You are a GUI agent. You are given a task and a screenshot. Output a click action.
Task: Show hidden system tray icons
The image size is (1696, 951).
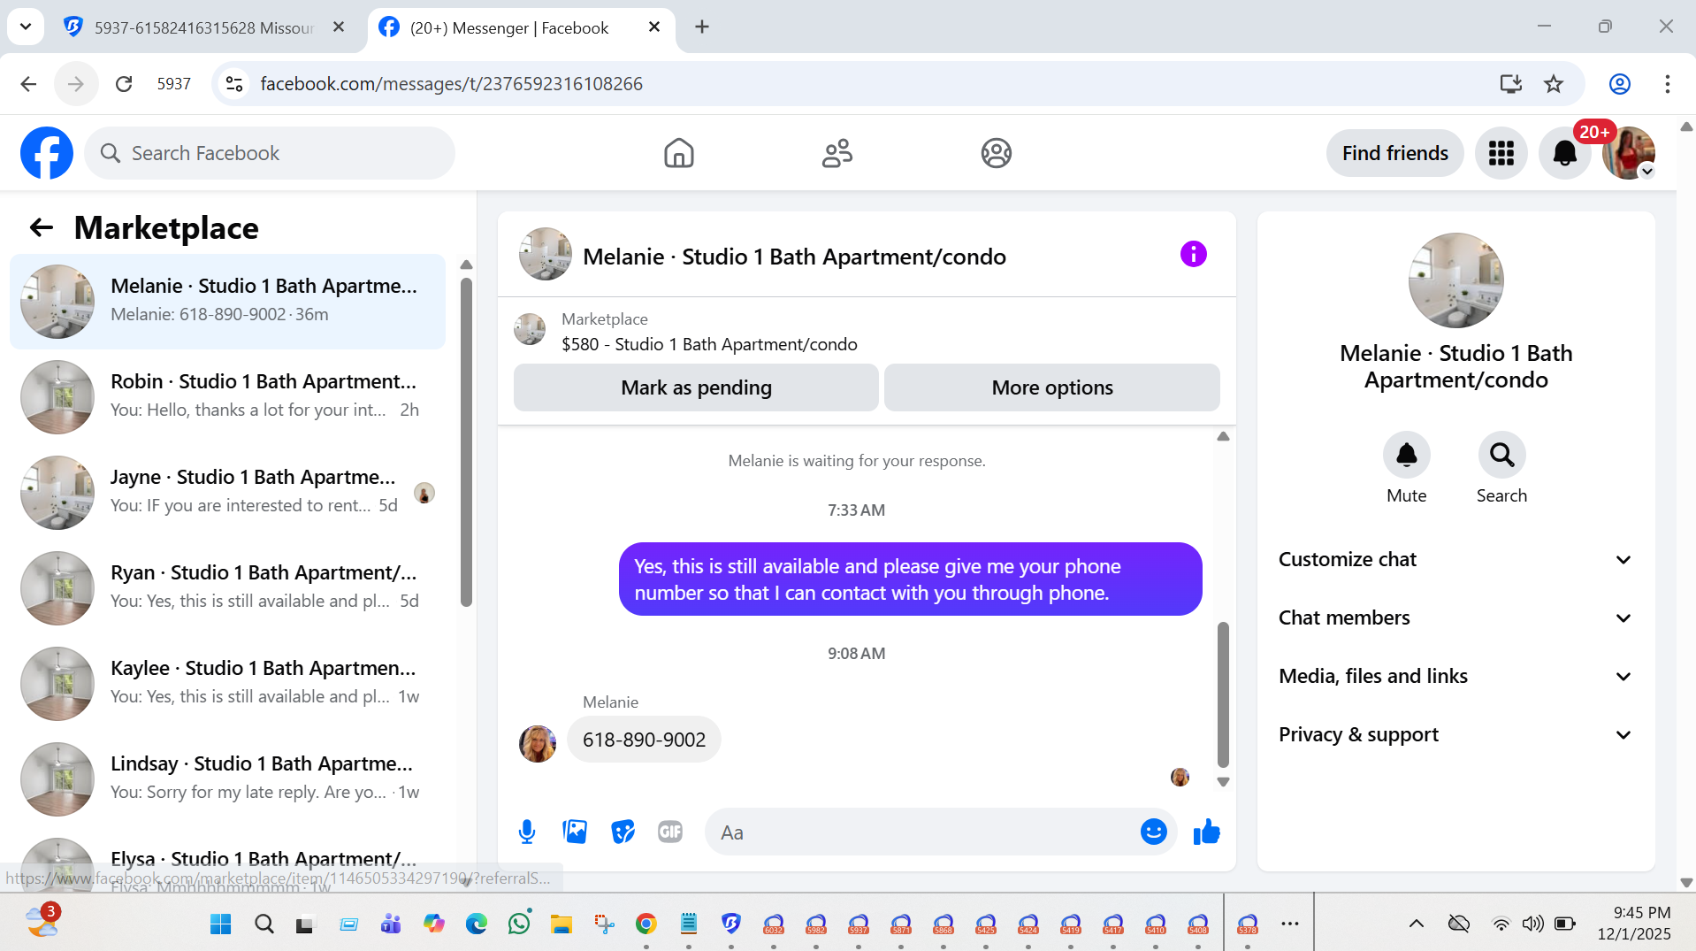(1416, 924)
